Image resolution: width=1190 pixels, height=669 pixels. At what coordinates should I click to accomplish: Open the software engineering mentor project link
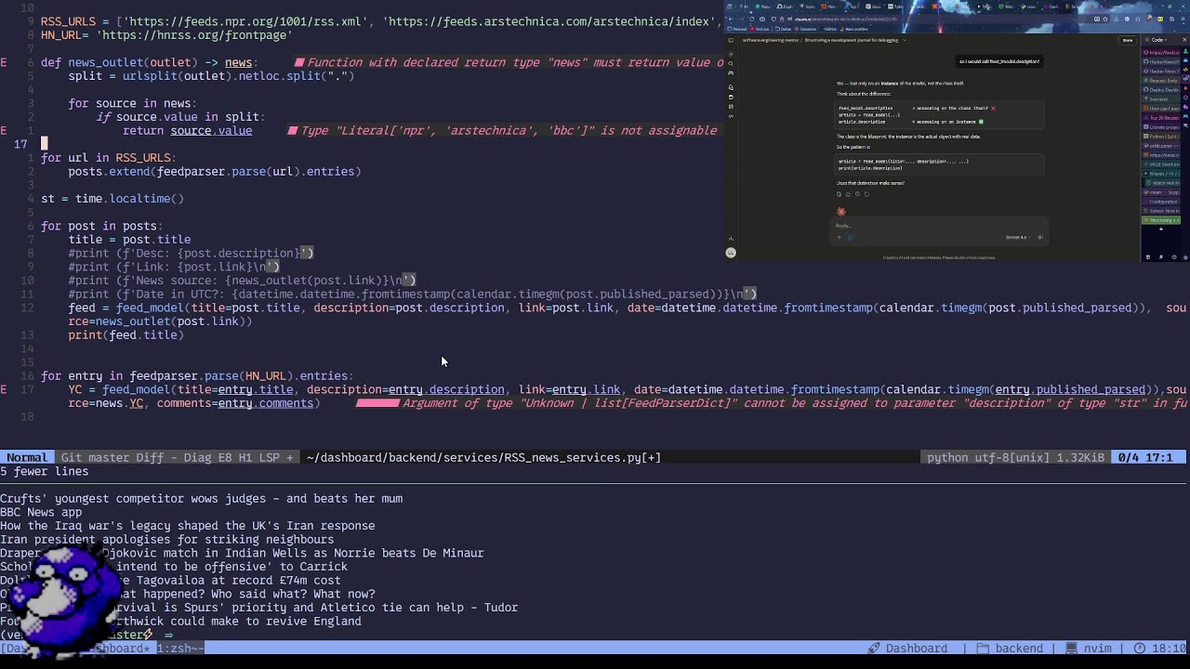(x=771, y=40)
